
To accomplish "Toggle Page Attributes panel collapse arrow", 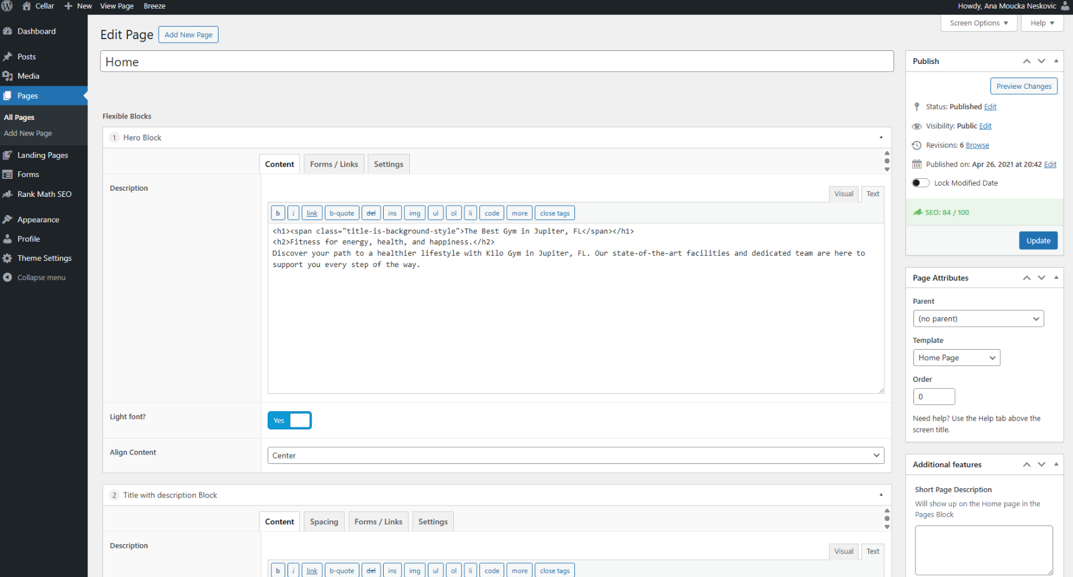I will pyautogui.click(x=1056, y=278).
